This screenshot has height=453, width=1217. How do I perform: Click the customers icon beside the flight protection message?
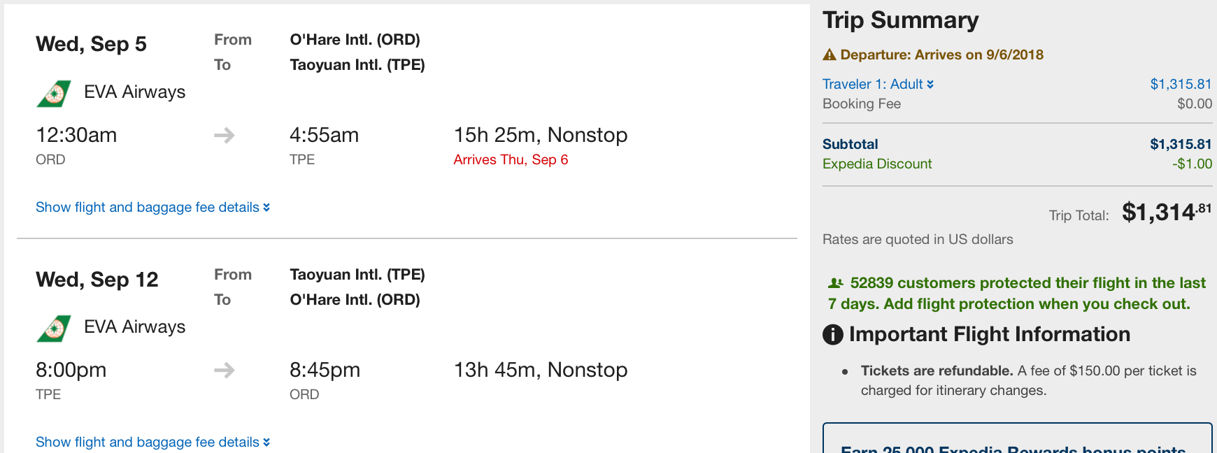click(x=835, y=283)
